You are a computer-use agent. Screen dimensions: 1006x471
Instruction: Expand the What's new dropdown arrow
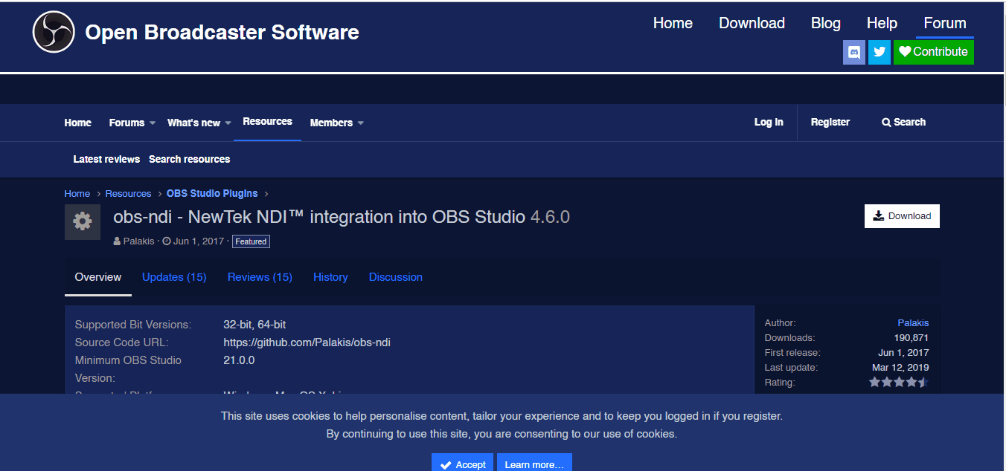[228, 123]
